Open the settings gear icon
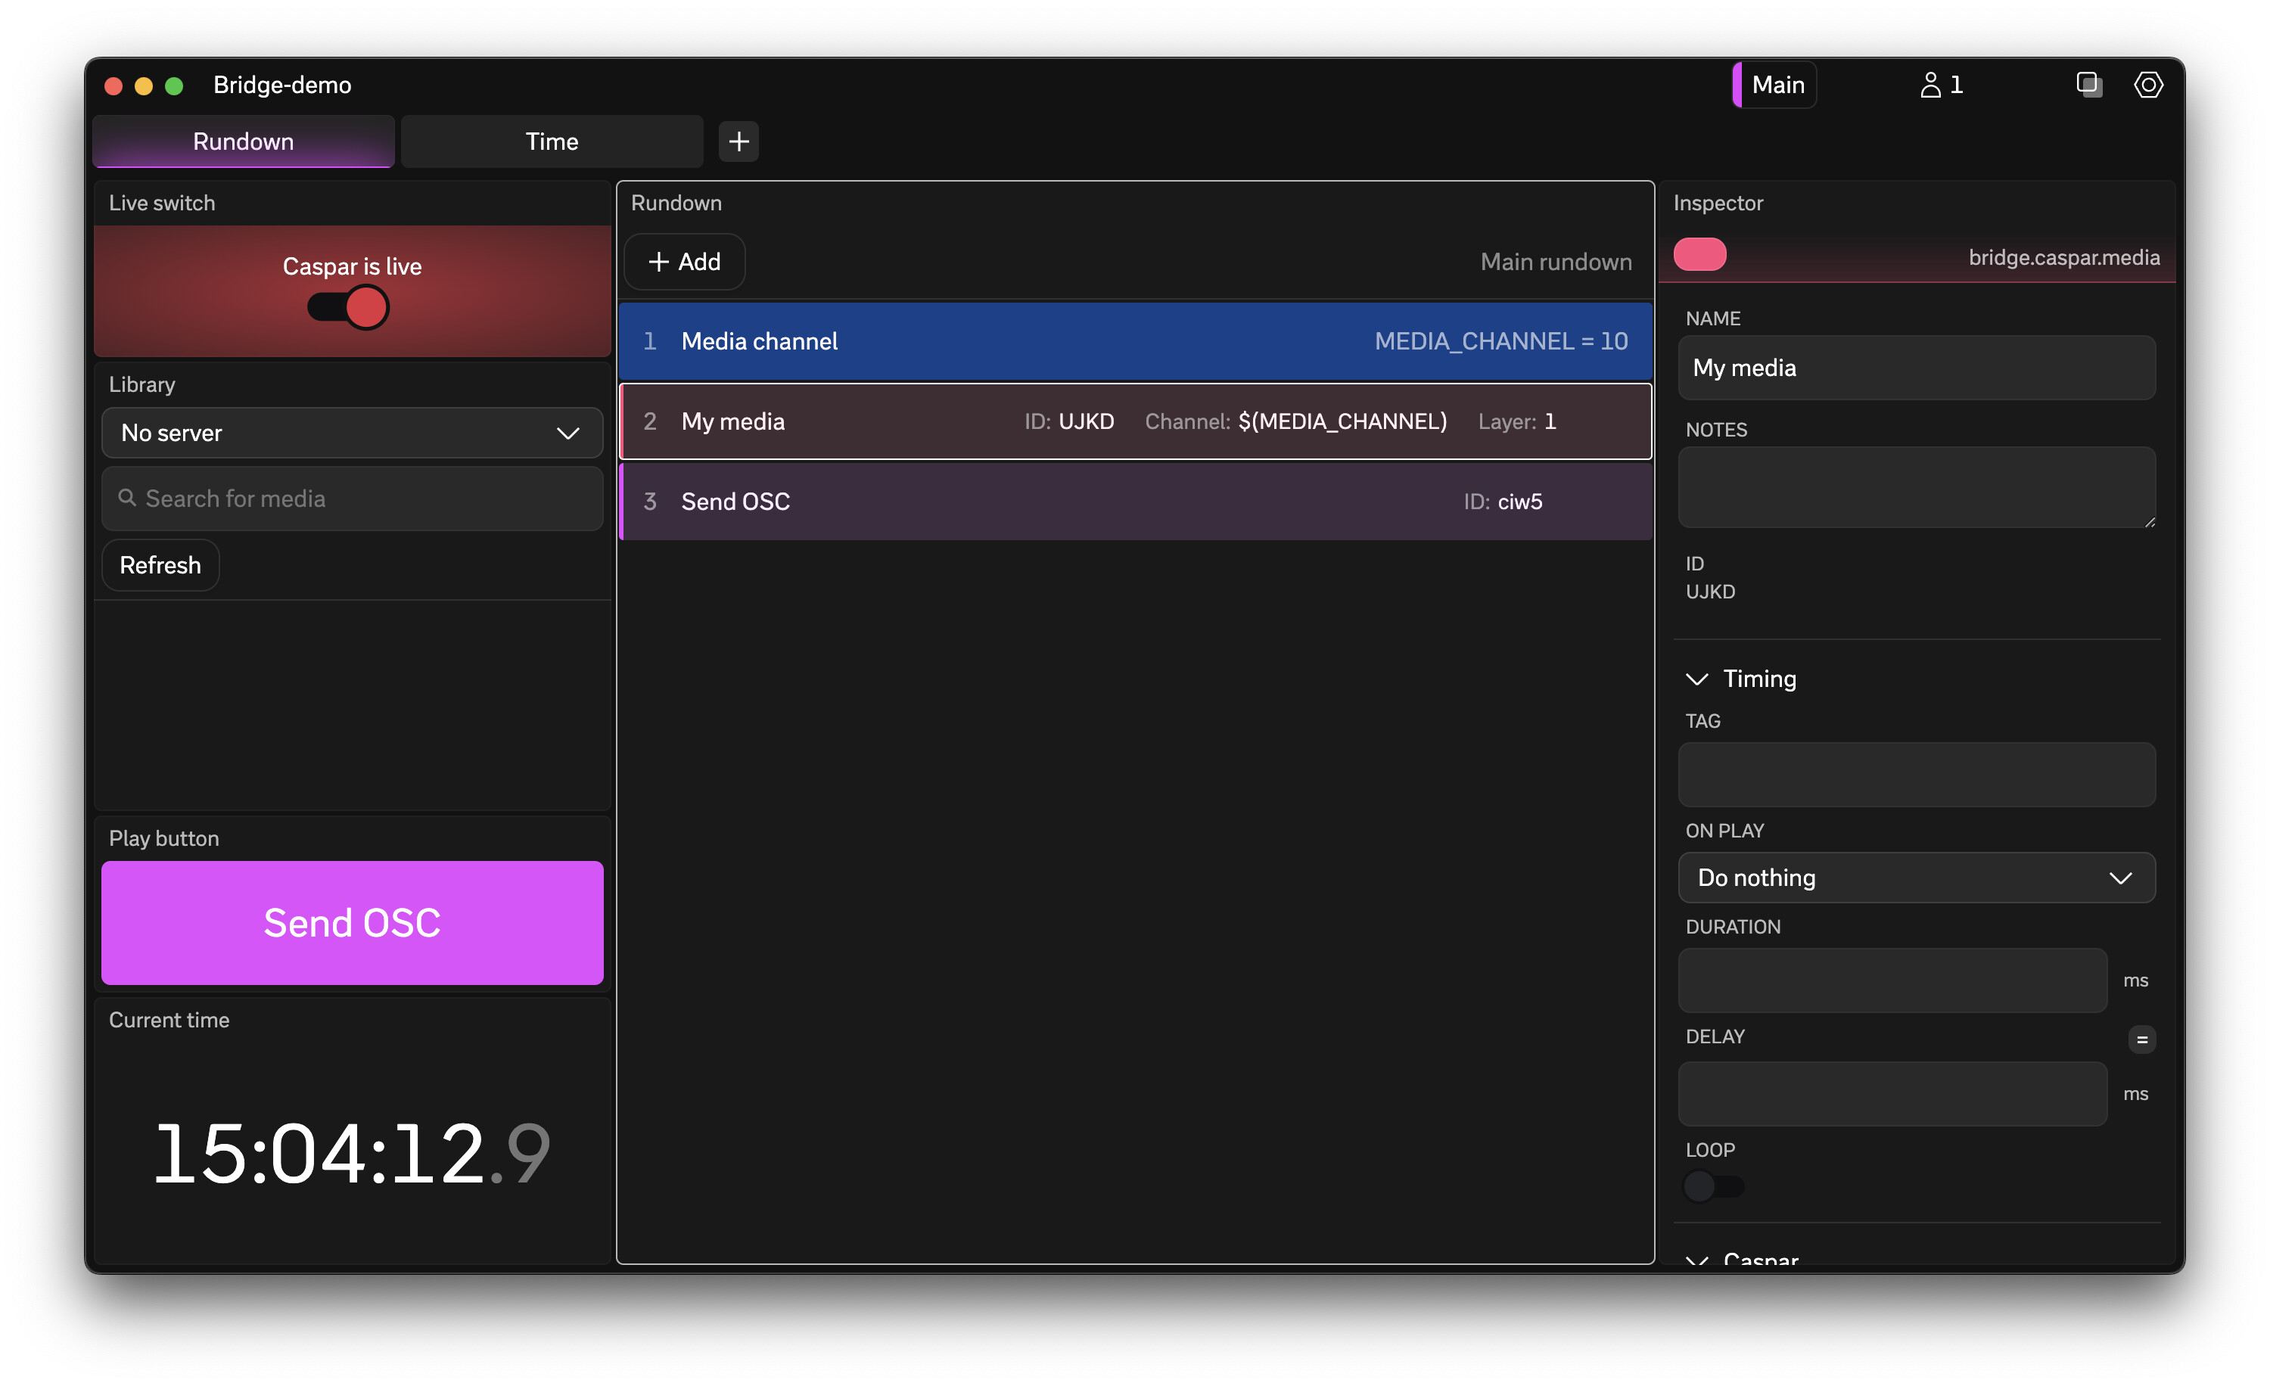The image size is (2270, 1386). tap(2147, 85)
